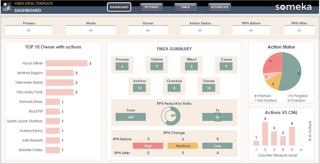Open the Owner filter dropdown
Screen dimensions: 320x164
(148, 30)
